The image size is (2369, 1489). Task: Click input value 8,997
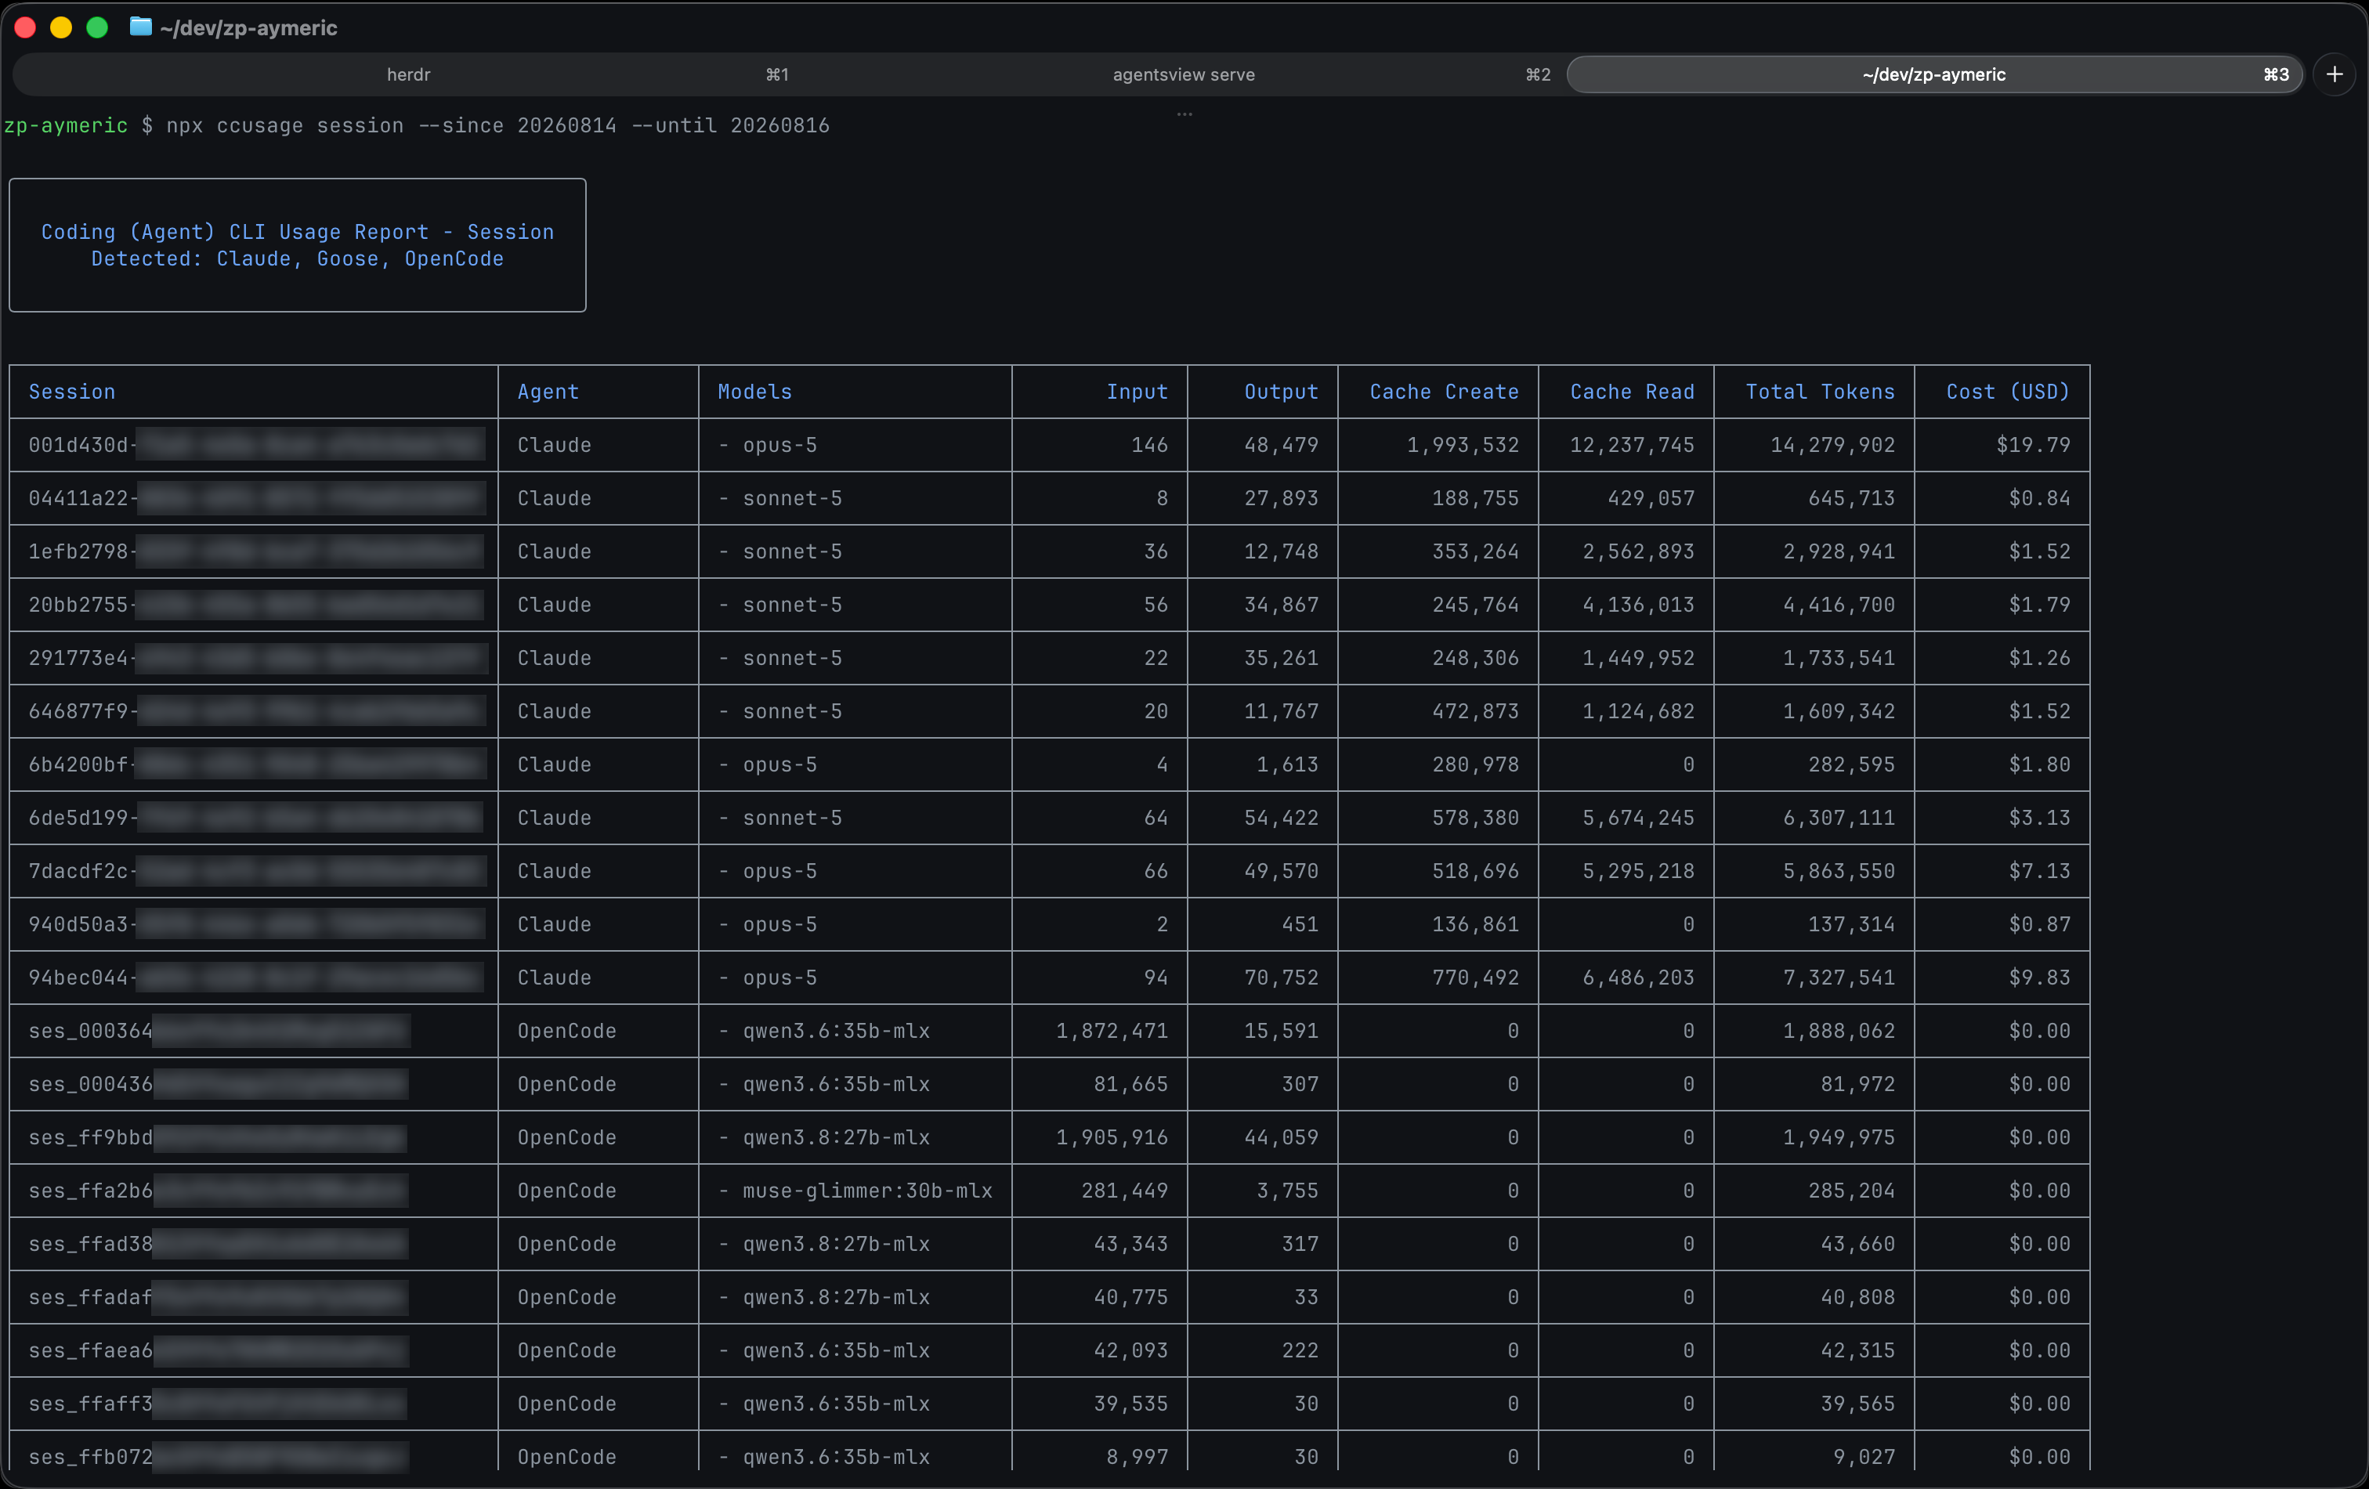(x=1137, y=1457)
